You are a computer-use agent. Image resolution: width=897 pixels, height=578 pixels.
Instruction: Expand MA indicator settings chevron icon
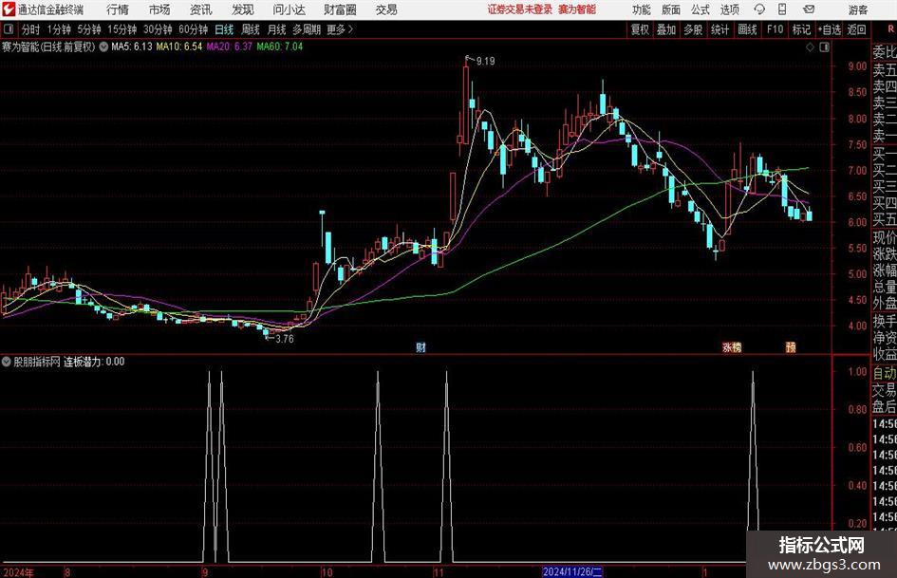click(103, 47)
